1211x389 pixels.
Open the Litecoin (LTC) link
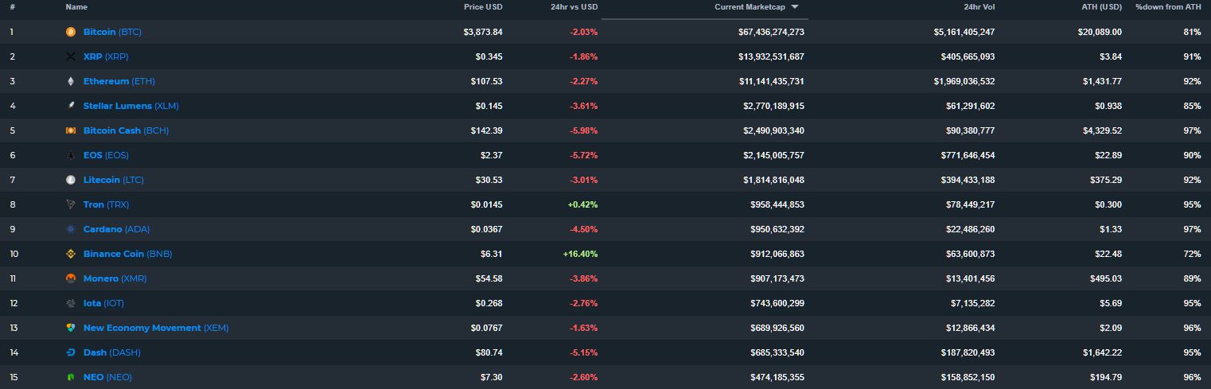pyautogui.click(x=114, y=180)
